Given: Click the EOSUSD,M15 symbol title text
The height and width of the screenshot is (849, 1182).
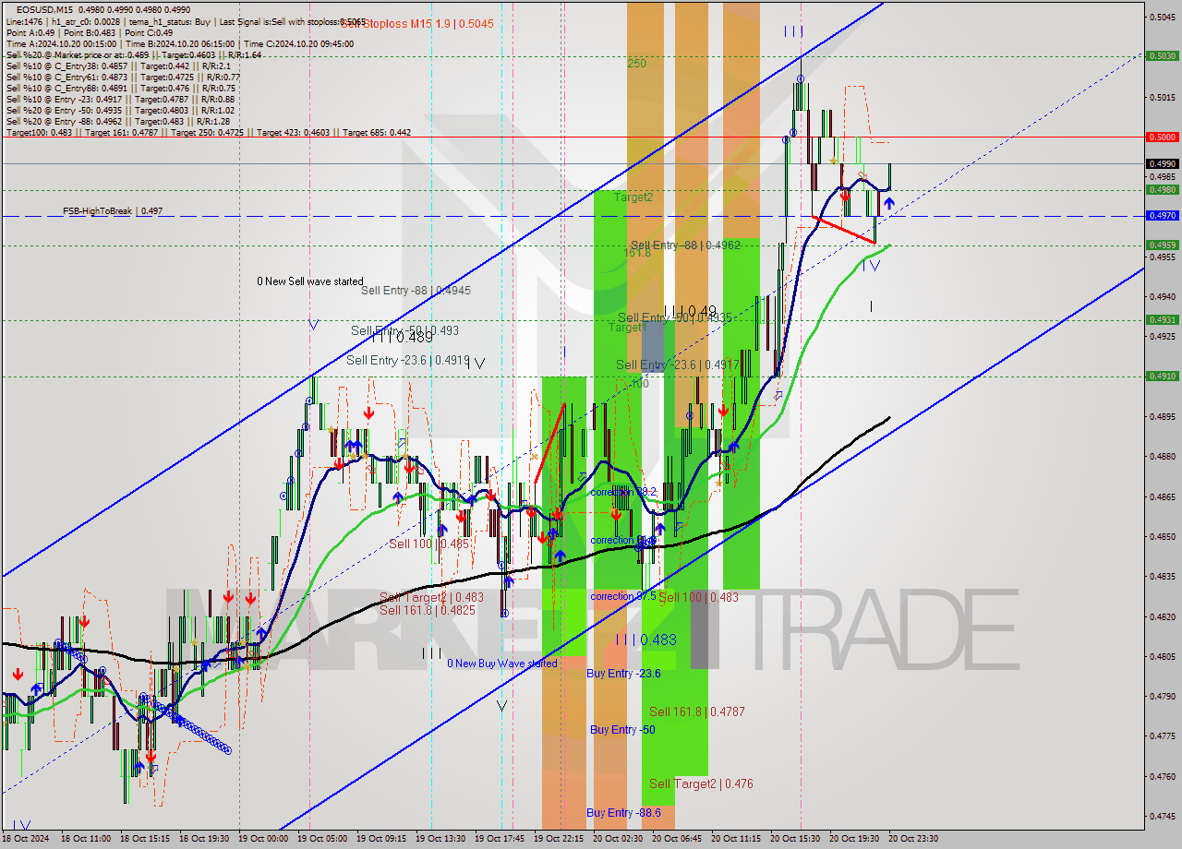Looking at the screenshot, I should pyautogui.click(x=42, y=9).
